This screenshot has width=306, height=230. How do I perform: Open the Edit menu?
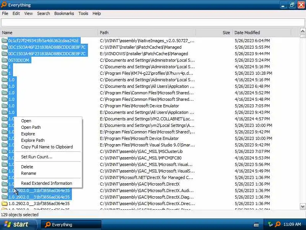tap(16, 13)
